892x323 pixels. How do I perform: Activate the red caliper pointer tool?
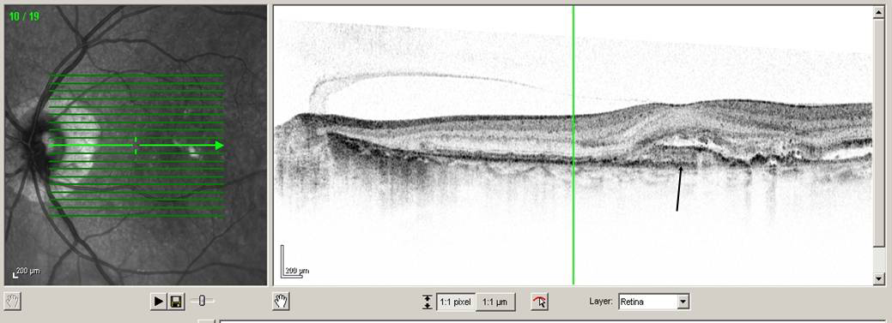pyautogui.click(x=540, y=302)
